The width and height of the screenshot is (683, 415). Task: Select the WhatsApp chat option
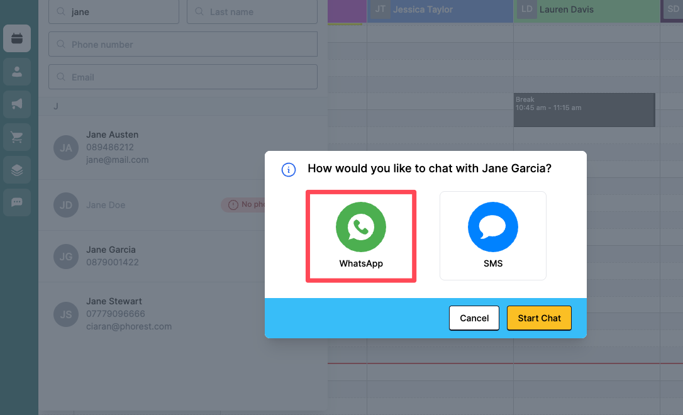point(360,236)
